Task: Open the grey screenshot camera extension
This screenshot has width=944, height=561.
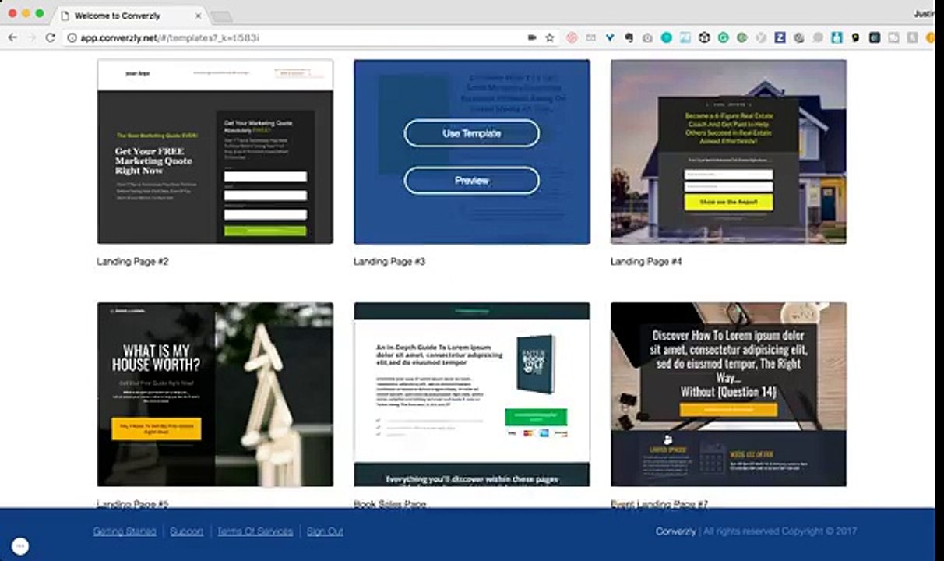Action: (647, 37)
